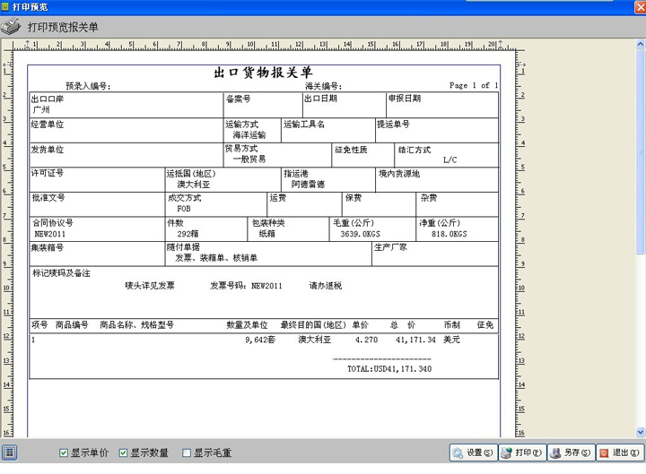Toggle the 显示数量 checkbox

pyautogui.click(x=123, y=453)
